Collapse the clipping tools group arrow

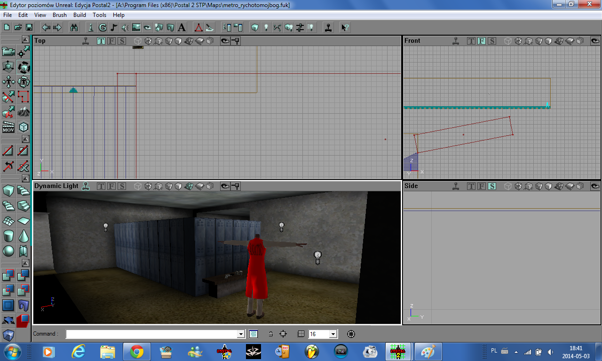pyautogui.click(x=25, y=139)
